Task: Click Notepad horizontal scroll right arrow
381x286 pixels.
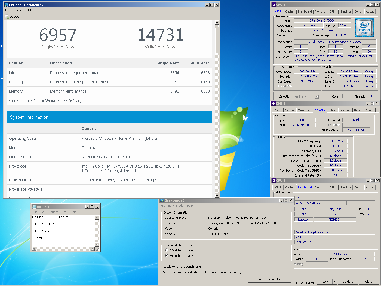Action: click(x=93, y=249)
